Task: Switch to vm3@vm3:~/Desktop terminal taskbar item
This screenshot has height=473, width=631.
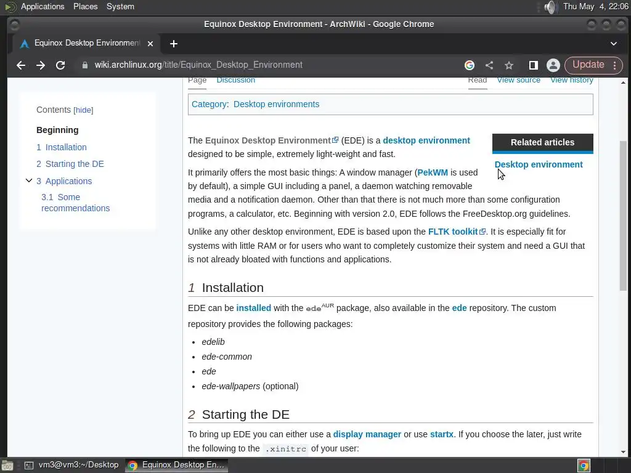Action: tap(71, 465)
